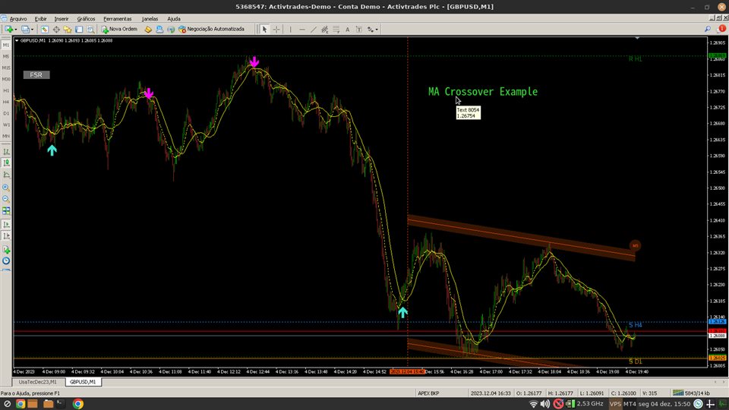Open the red notification alert icon
This screenshot has width=729, height=410.
point(722,29)
